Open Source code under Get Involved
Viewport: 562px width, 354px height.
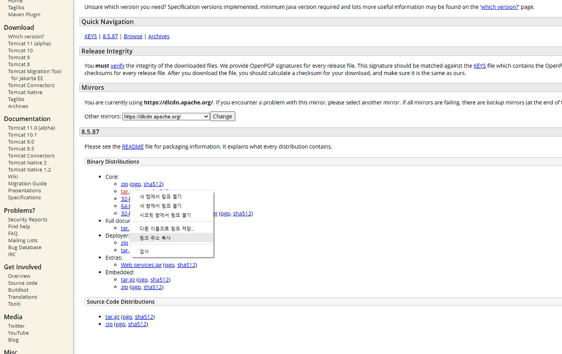(23, 283)
